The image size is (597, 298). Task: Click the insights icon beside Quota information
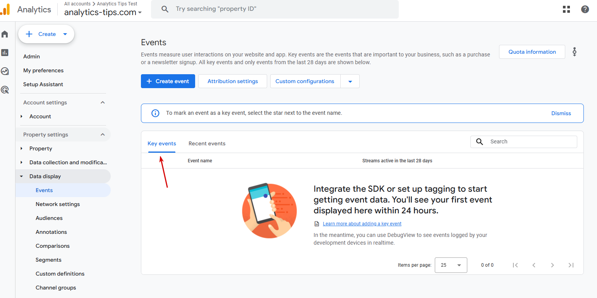(575, 52)
